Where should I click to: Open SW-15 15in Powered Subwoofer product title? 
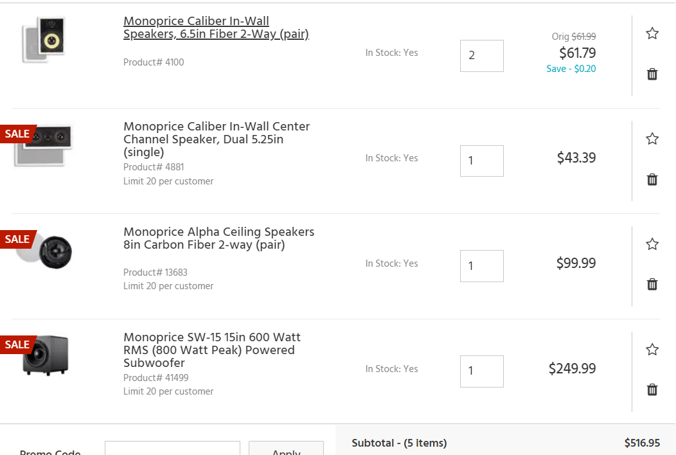[x=211, y=350]
